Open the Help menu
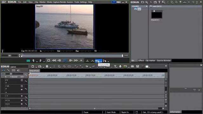This screenshot has height=114, width=203. click(x=90, y=2)
